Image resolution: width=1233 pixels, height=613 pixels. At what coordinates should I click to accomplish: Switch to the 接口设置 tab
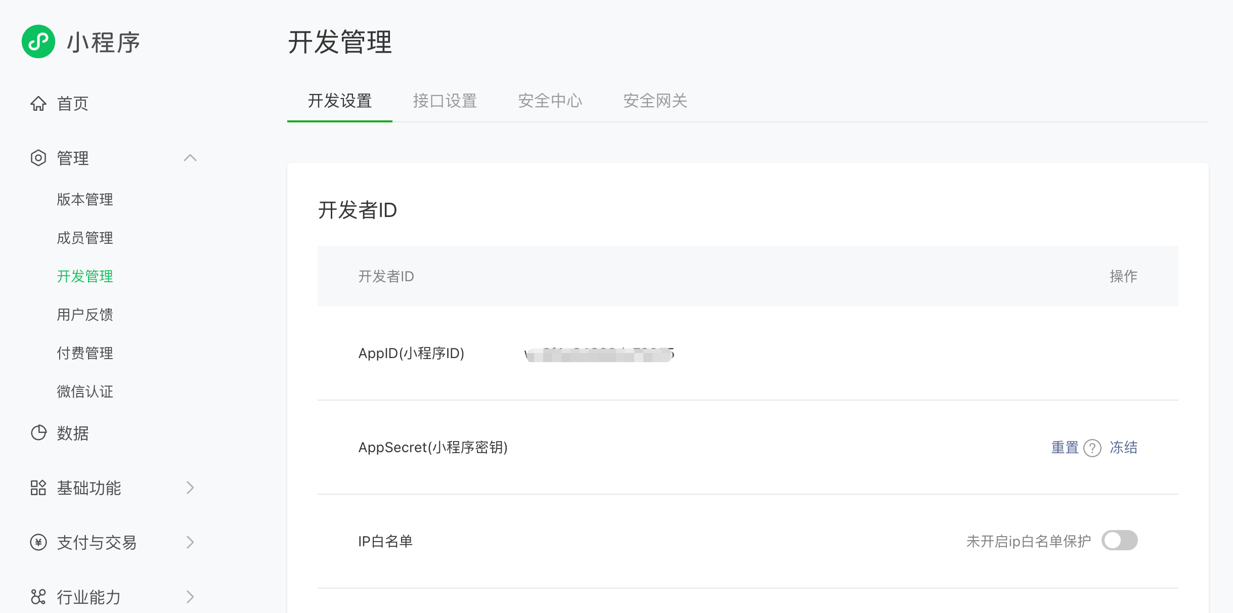pos(445,101)
